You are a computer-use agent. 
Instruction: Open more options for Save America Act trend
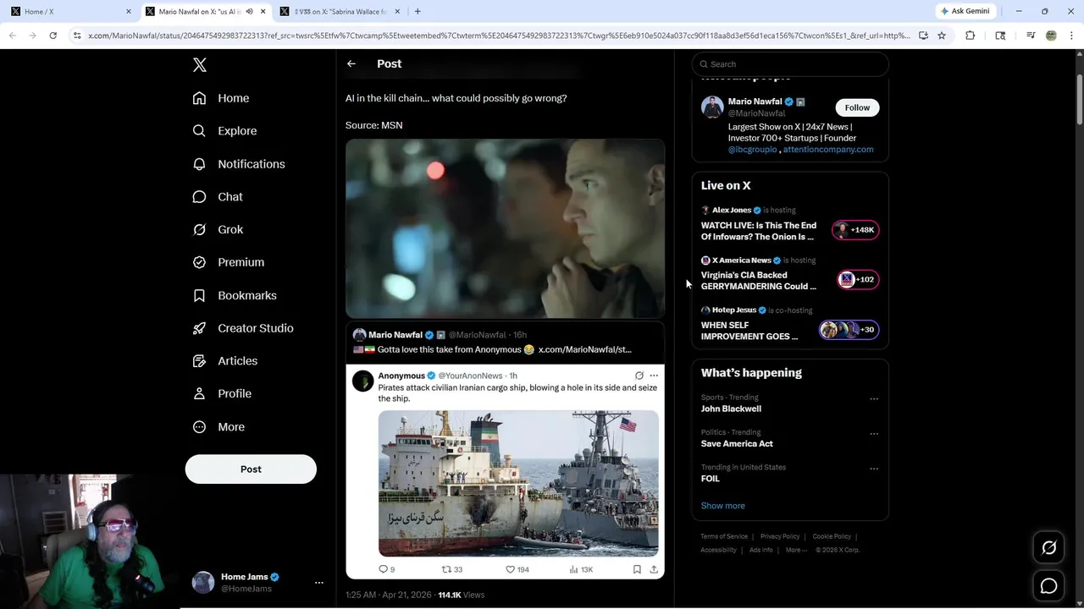[874, 433]
